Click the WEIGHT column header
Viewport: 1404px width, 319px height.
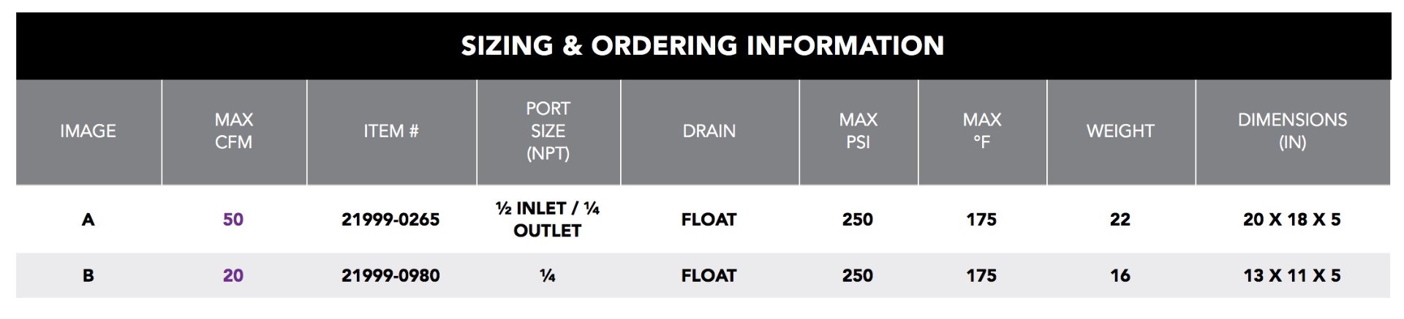(1120, 131)
